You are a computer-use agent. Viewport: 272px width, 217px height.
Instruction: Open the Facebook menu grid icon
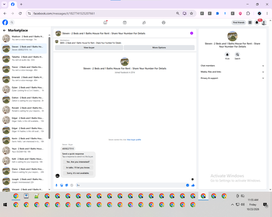(x=250, y=22)
